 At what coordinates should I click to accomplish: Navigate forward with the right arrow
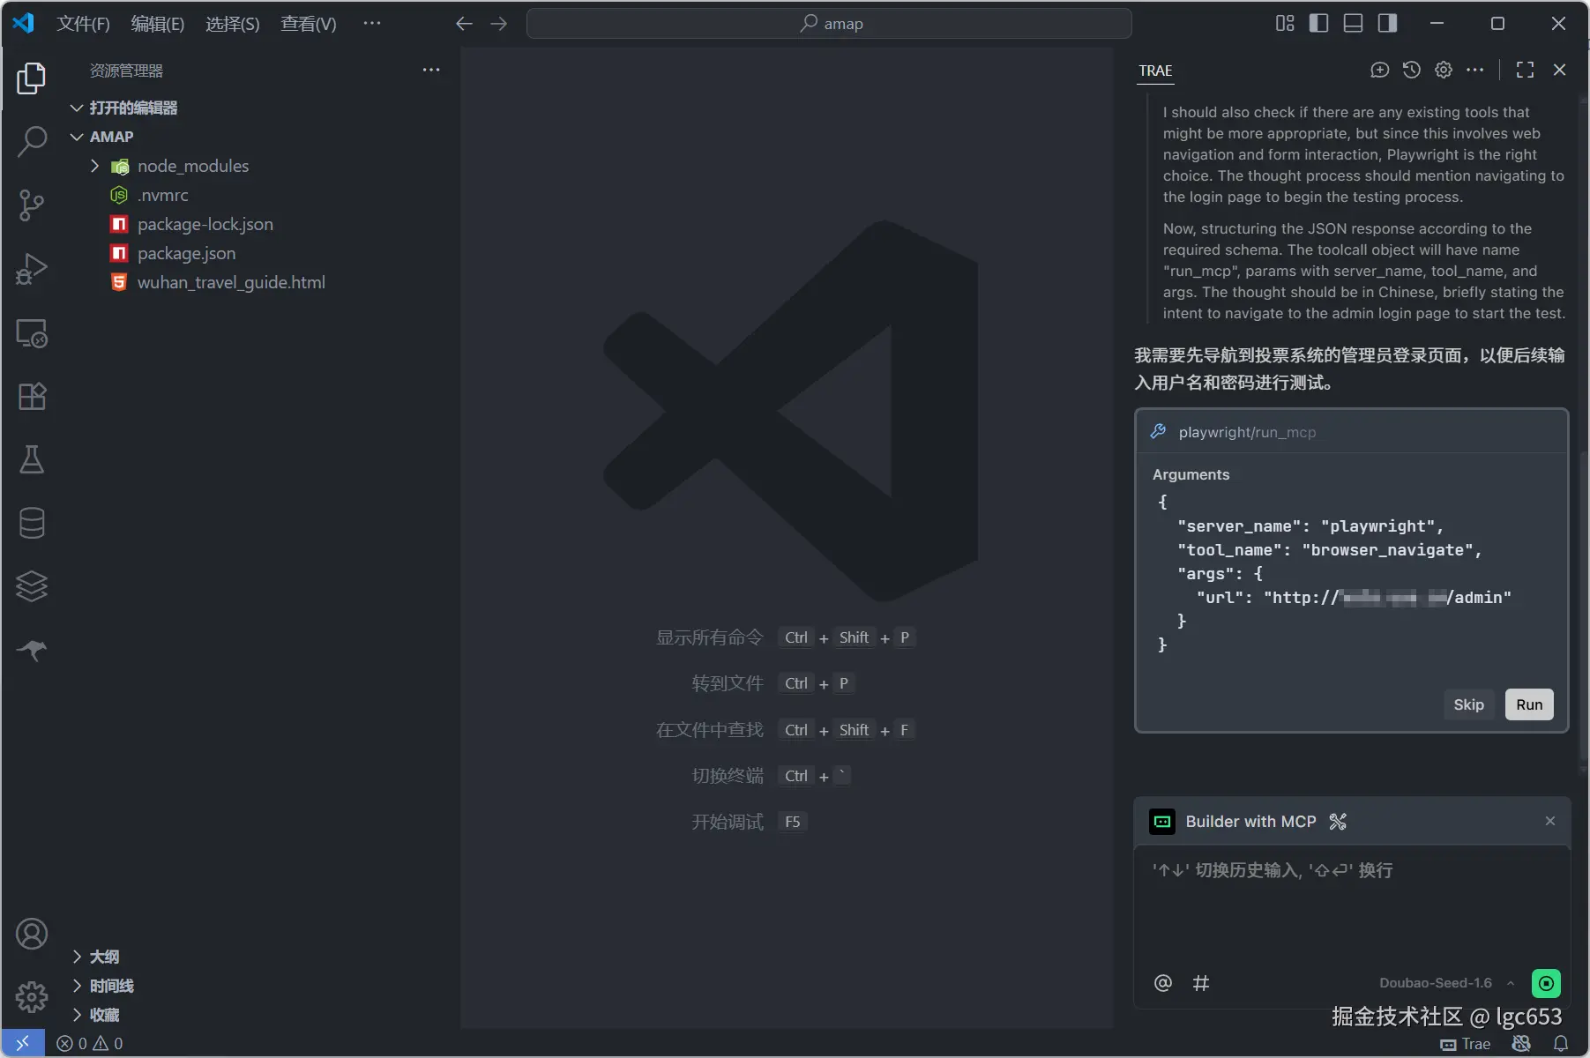coord(499,24)
